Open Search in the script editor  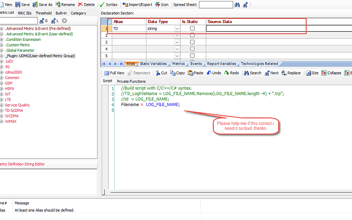coord(253,73)
